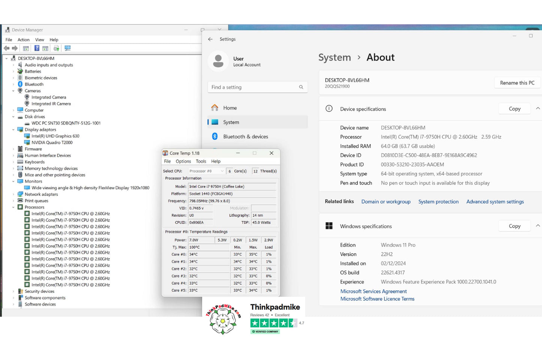Toggle the console tree pane toolbar icon
The width and height of the screenshot is (542, 341).
(26, 48)
